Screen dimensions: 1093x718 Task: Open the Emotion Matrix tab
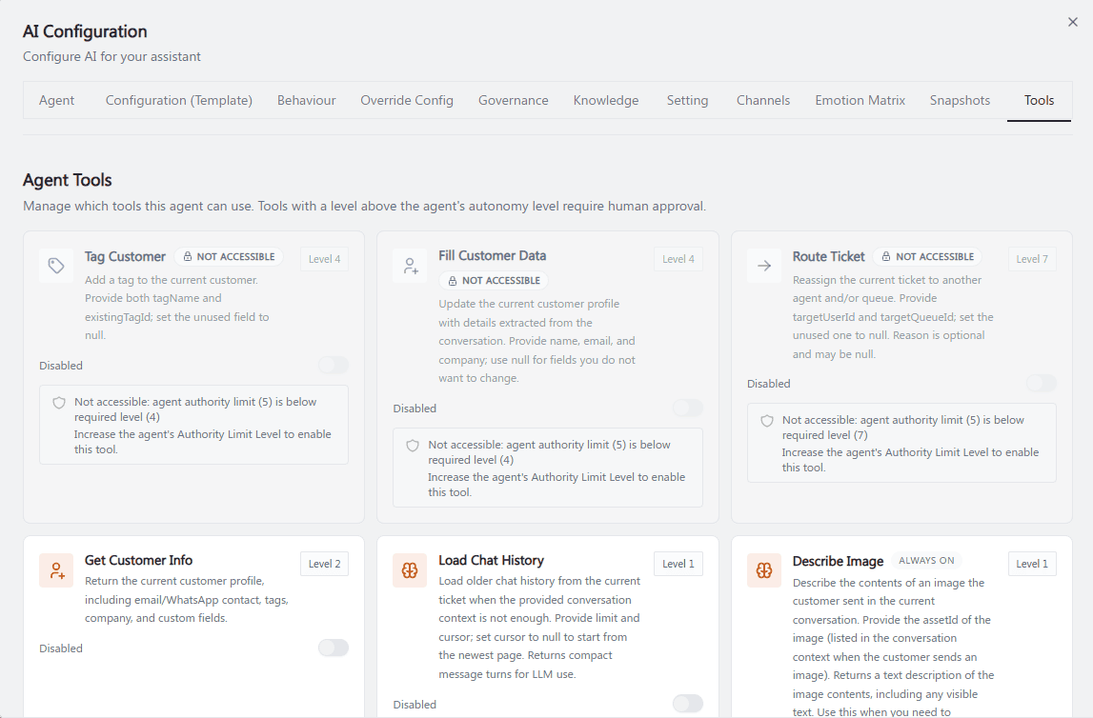pos(860,100)
